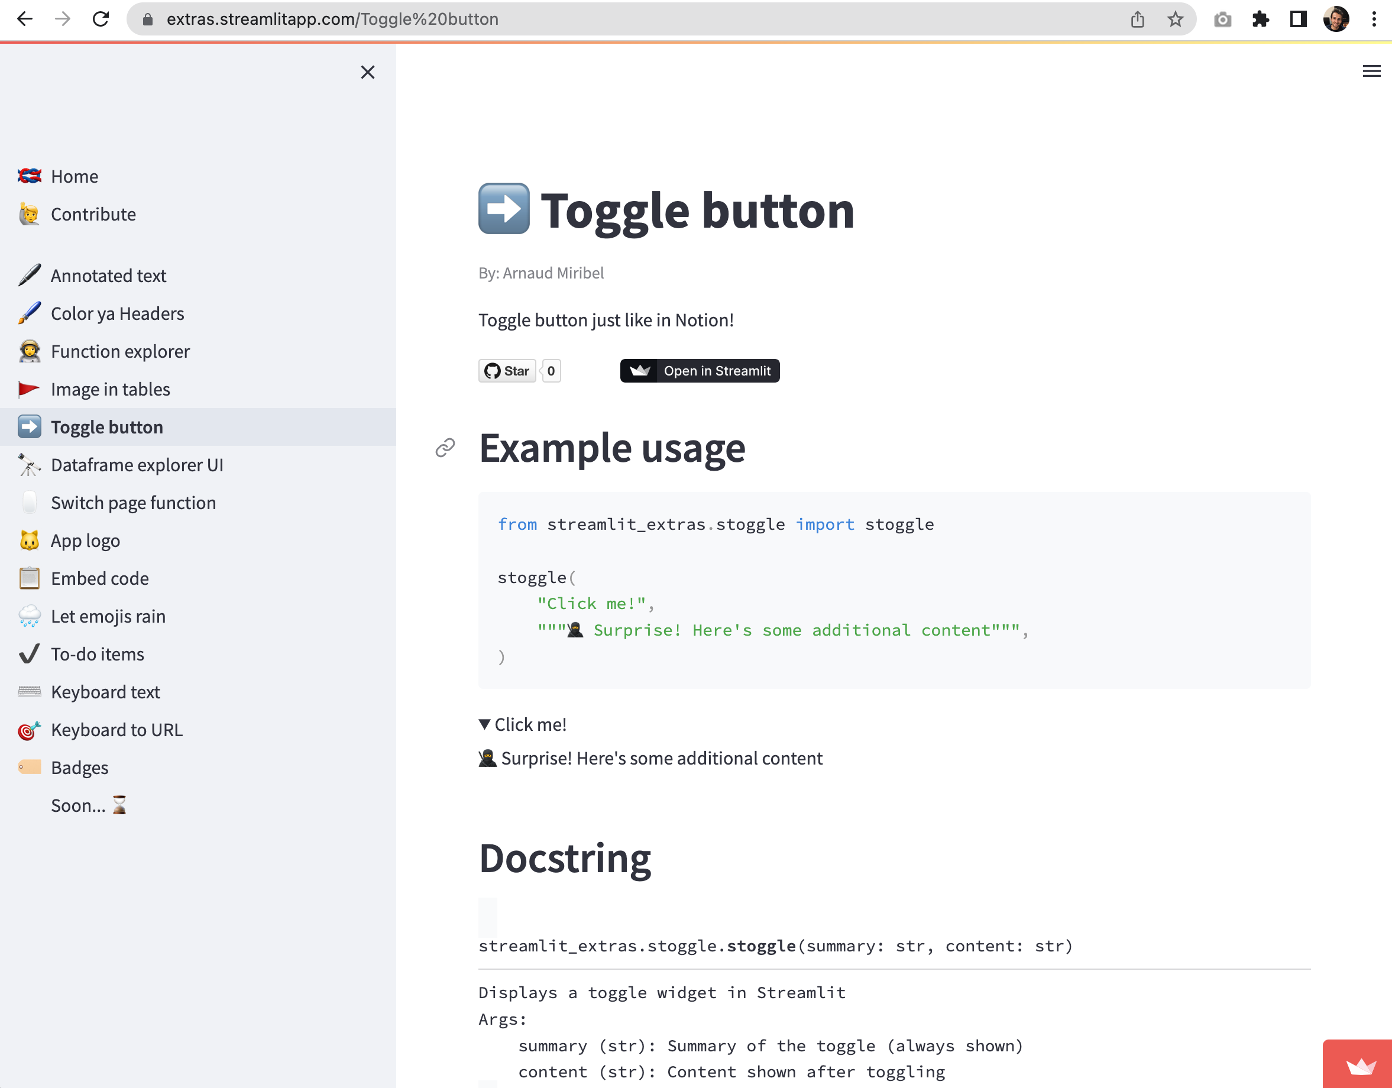
Task: Select Let emojis rain in sidebar
Action: (108, 616)
